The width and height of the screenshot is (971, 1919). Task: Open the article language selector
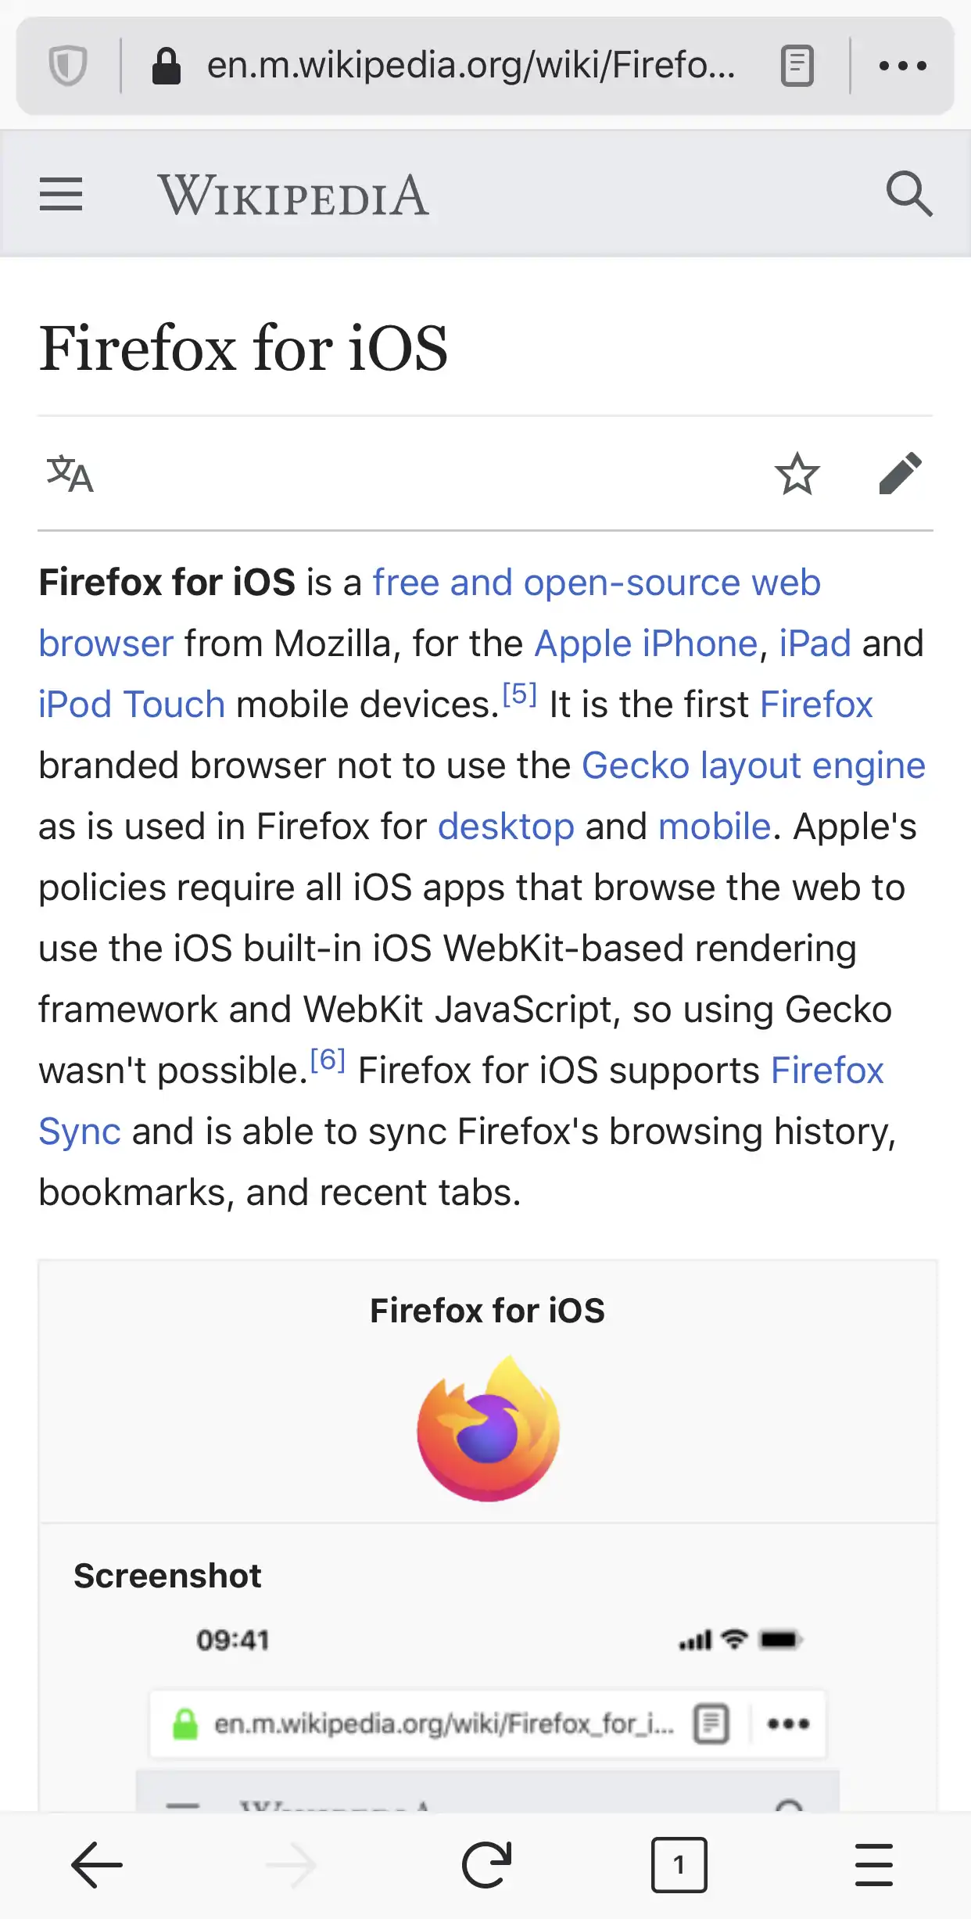click(70, 474)
